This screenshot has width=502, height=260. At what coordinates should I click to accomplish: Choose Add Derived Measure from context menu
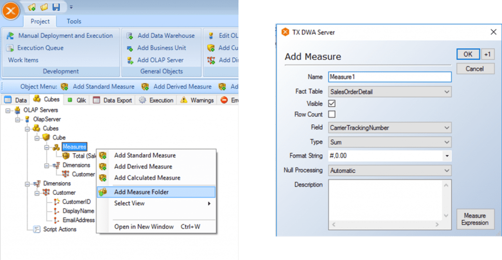click(x=156, y=166)
